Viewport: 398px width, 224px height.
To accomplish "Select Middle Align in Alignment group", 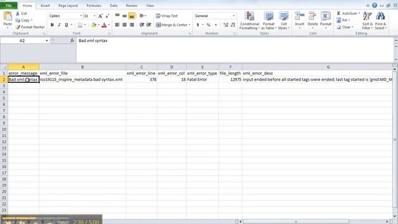I will tap(124, 16).
